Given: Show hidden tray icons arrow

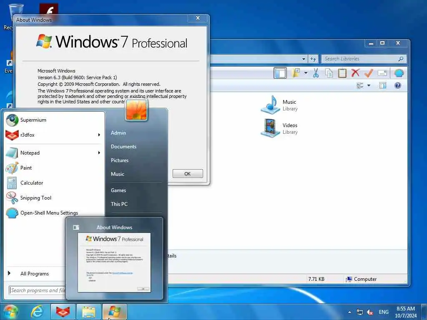Looking at the screenshot, I should click(x=349, y=312).
